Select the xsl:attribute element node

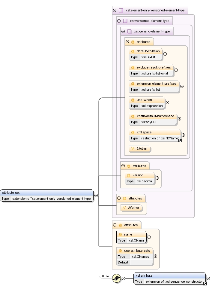169,278
